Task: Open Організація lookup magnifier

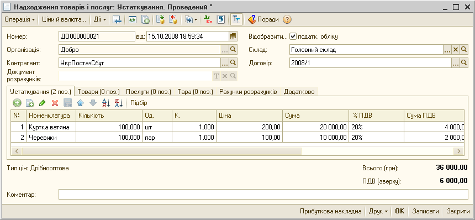Action: (x=233, y=50)
